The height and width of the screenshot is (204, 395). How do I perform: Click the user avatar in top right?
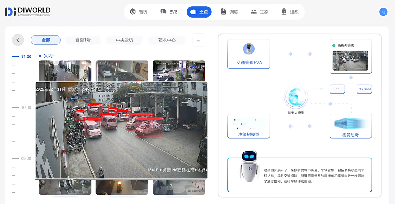click(383, 12)
